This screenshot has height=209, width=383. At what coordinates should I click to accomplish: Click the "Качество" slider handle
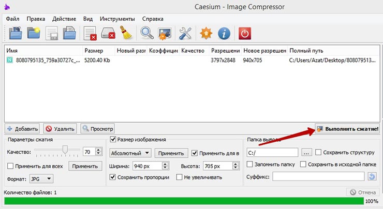(x=65, y=150)
